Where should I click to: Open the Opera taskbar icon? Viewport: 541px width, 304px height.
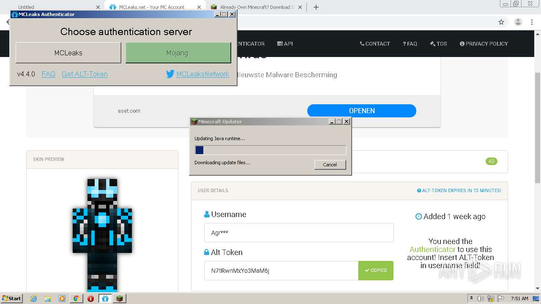click(x=91, y=299)
